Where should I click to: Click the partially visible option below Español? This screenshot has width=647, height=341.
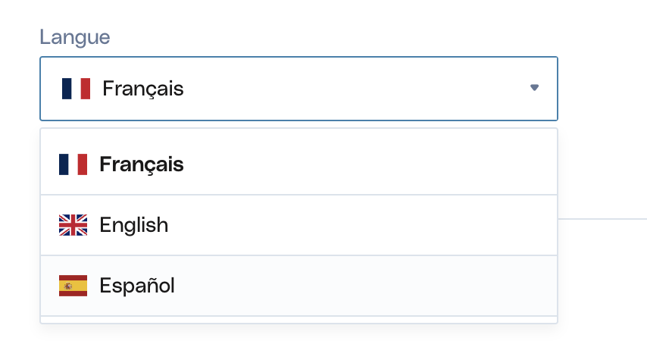[x=298, y=320]
